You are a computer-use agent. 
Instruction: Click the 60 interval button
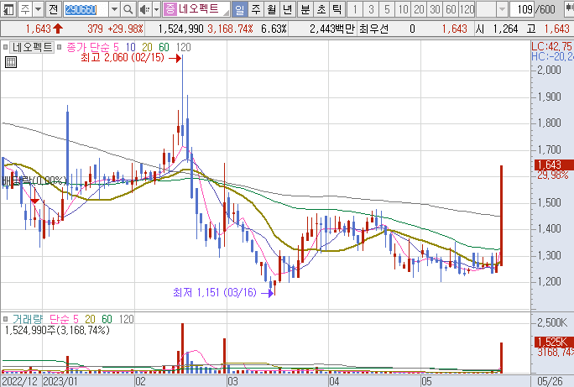[451, 9]
